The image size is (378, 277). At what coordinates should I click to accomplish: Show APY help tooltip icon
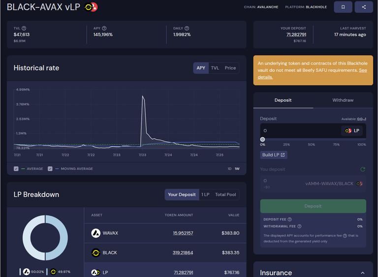point(104,28)
